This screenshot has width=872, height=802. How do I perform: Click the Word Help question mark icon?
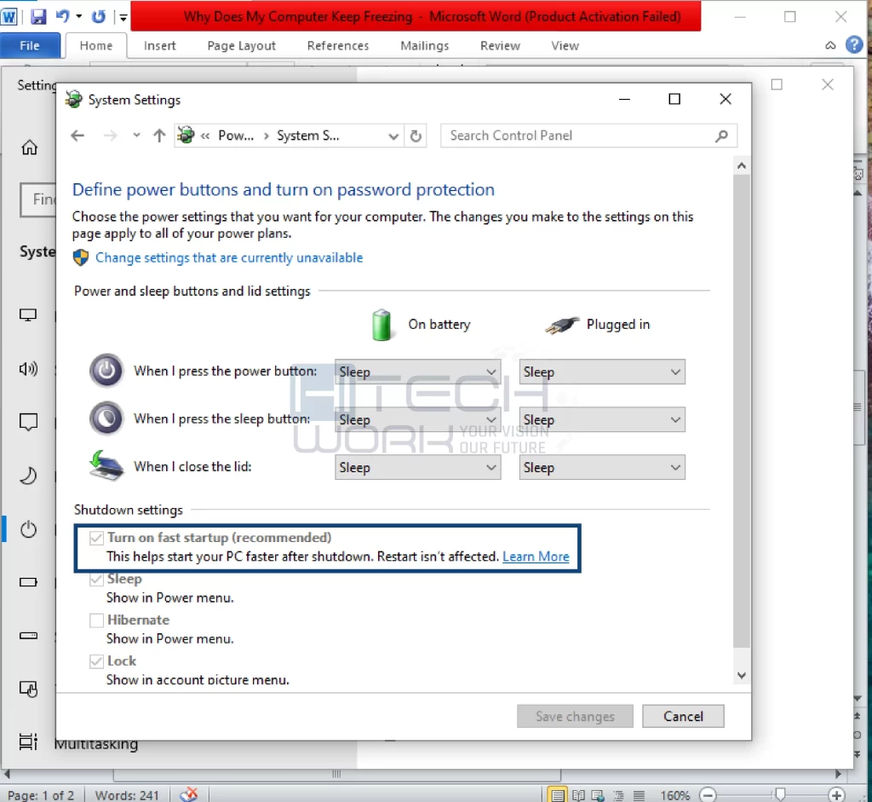coord(853,44)
